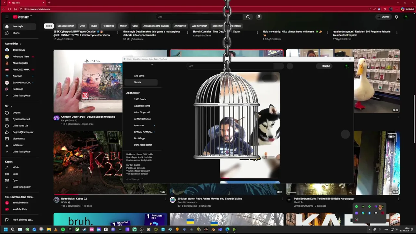Open YouTube Music link in sidebar
The width and height of the screenshot is (416, 234).
[x=19, y=203]
